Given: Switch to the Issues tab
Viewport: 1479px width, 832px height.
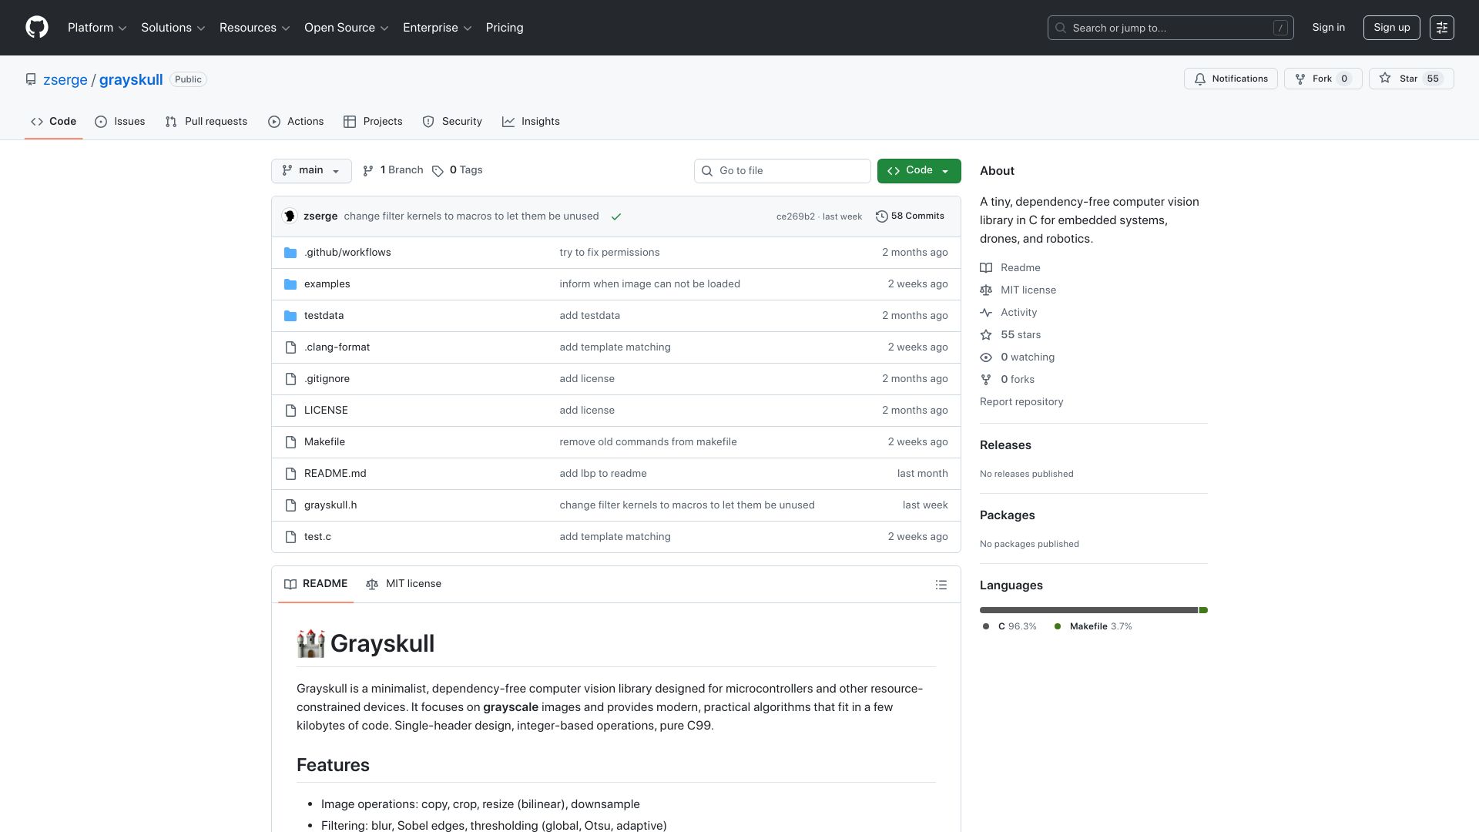Looking at the screenshot, I should [x=120, y=122].
